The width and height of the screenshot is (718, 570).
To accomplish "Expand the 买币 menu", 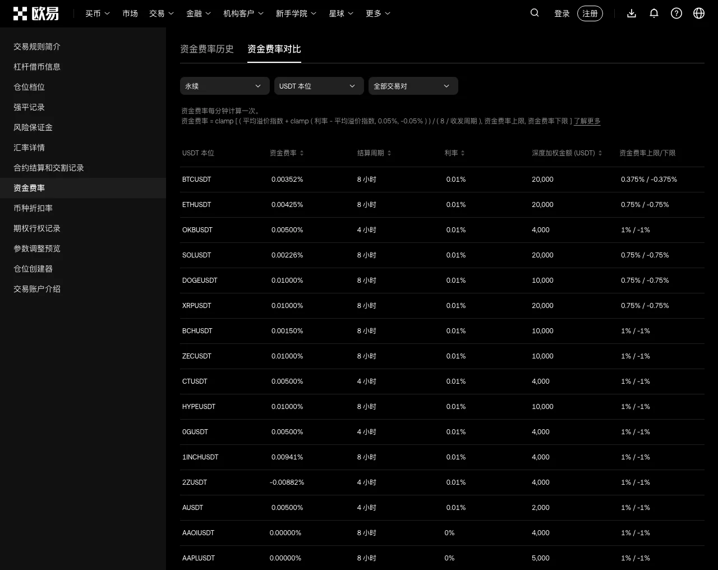I will (x=98, y=13).
